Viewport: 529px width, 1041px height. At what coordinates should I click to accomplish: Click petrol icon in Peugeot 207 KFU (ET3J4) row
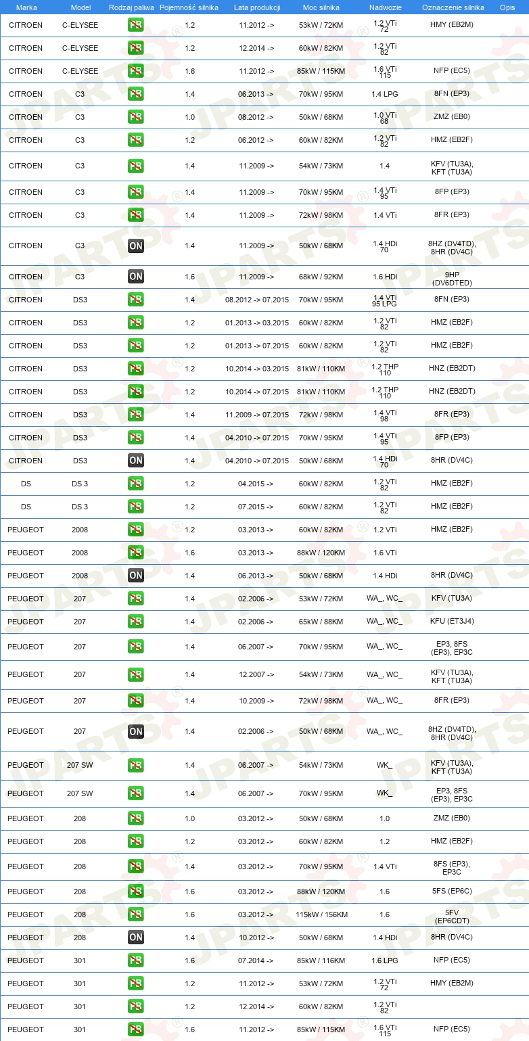click(135, 622)
